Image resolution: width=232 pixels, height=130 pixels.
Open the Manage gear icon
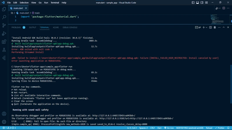pos(4,122)
